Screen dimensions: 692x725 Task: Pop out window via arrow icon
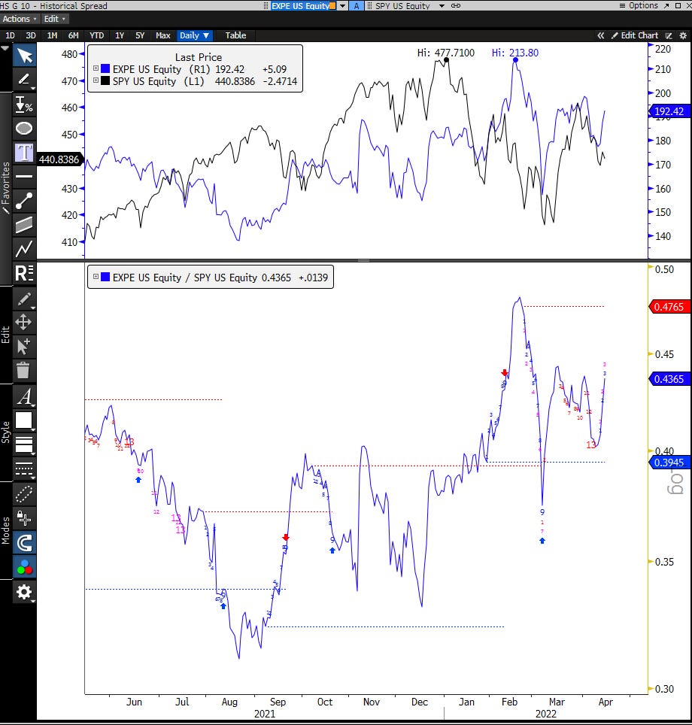(666, 5)
